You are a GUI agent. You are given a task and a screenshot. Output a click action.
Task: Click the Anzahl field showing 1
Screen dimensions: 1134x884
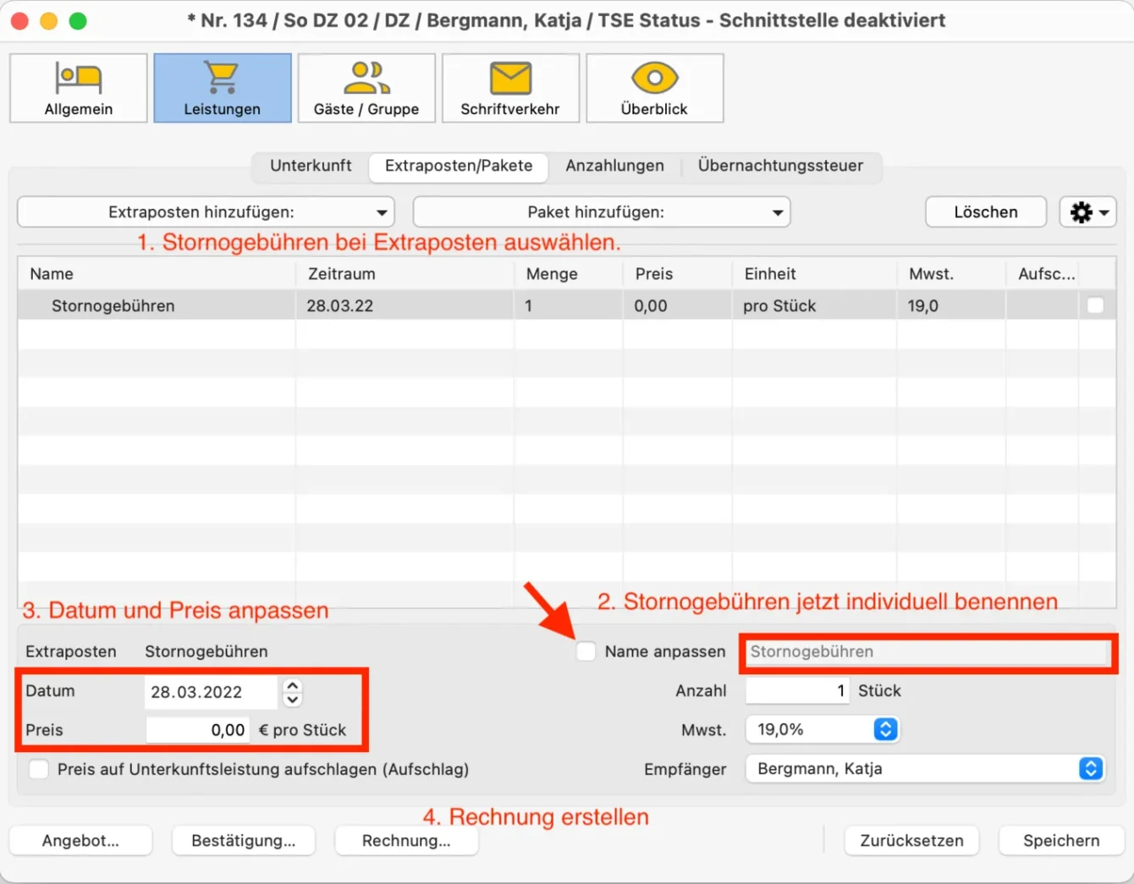(797, 691)
